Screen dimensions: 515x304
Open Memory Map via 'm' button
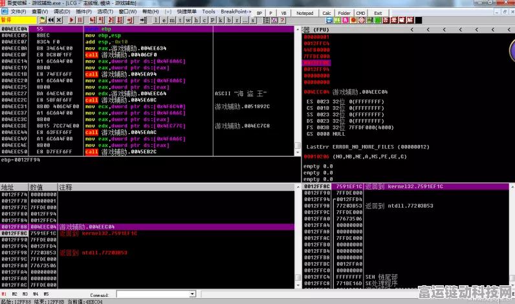pos(172,20)
